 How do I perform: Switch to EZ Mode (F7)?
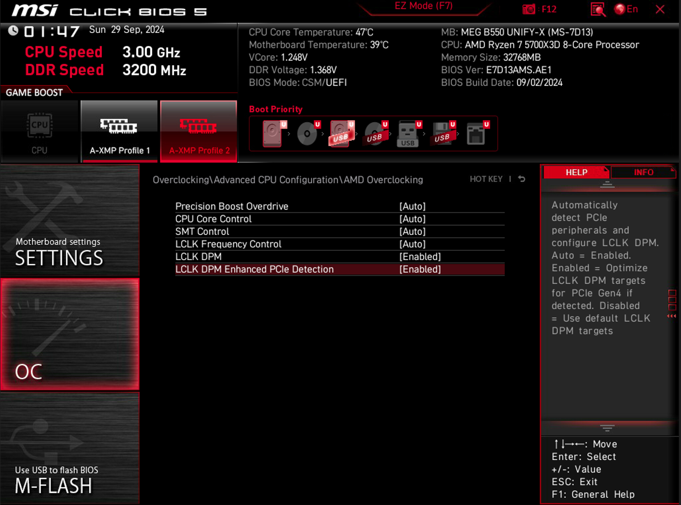(x=424, y=6)
